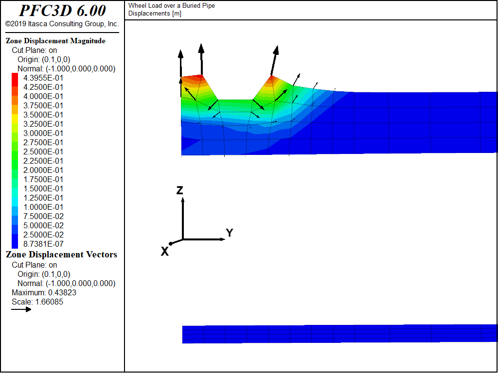Click 'Maximum: 0.43823' in vectors legend

pos(44,293)
